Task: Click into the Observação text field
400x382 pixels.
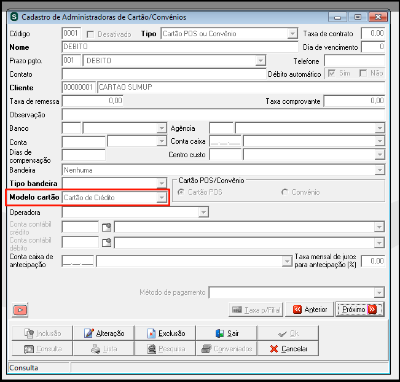Action: (223, 114)
